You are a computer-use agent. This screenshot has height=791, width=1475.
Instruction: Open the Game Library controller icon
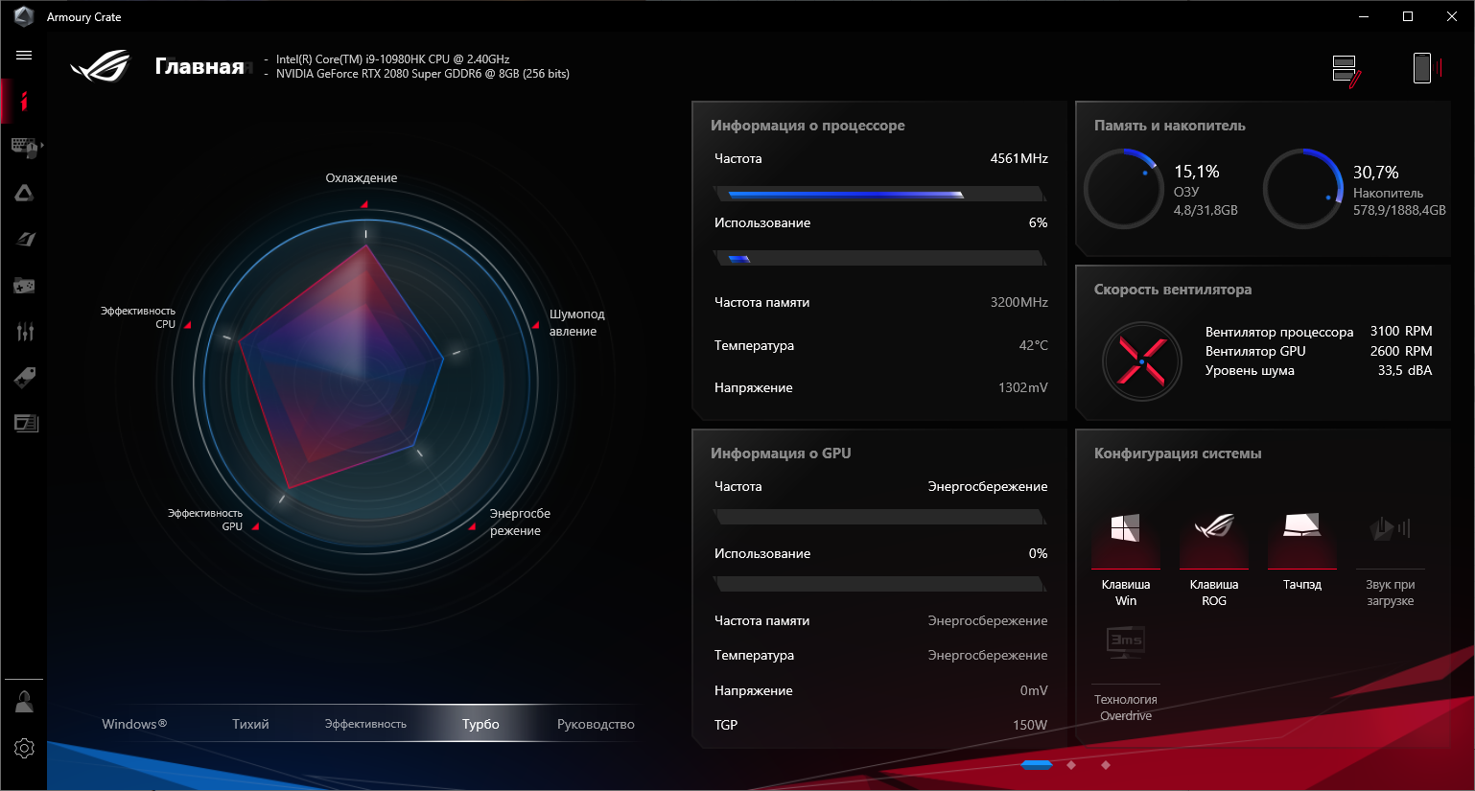pyautogui.click(x=24, y=285)
